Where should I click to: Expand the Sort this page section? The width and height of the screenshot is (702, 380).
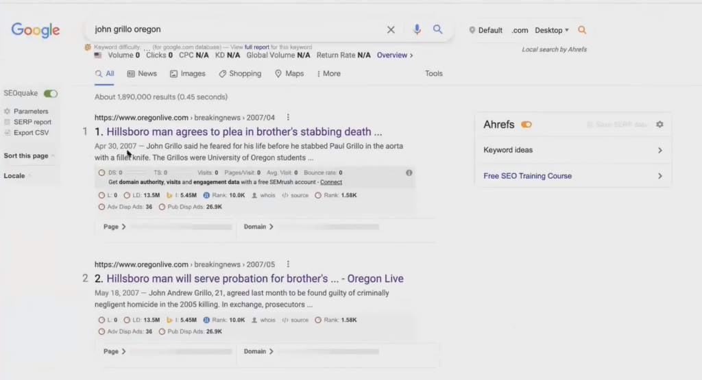pyautogui.click(x=29, y=155)
